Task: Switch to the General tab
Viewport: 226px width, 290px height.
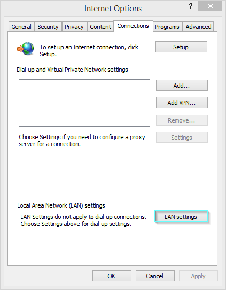Action: 21,27
